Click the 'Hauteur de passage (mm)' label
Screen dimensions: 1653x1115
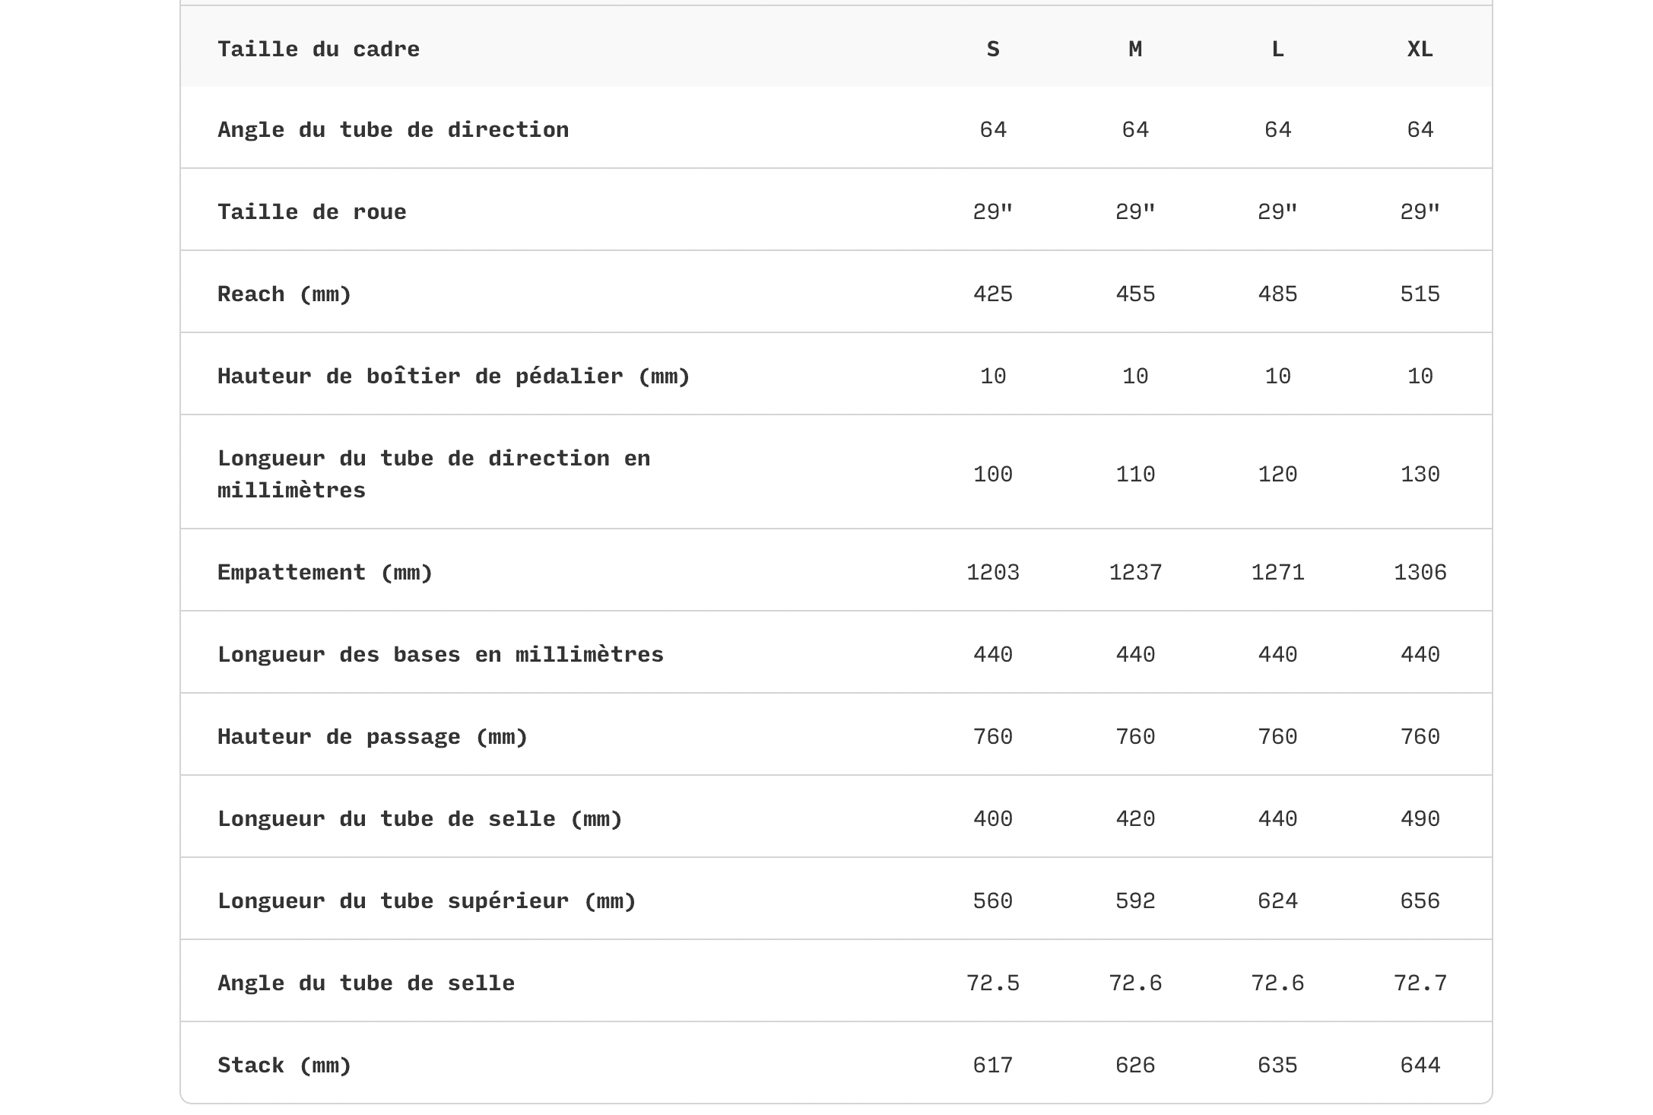(x=373, y=737)
